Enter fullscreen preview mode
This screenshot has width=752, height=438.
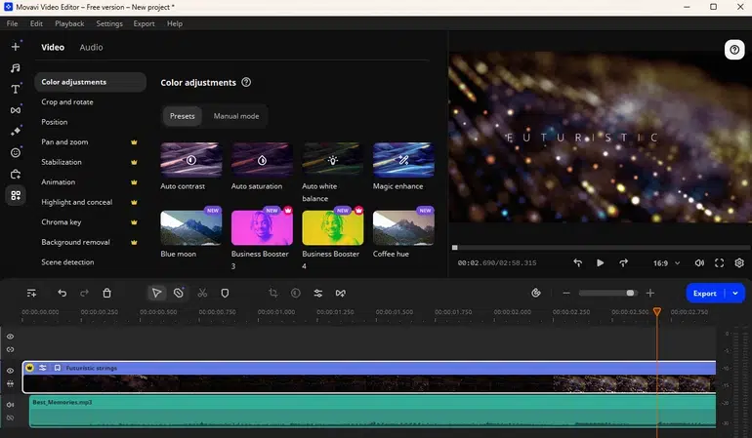coord(720,262)
